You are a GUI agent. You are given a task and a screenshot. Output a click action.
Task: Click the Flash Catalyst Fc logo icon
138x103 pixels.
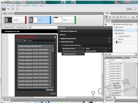pyautogui.click(x=4, y=9)
